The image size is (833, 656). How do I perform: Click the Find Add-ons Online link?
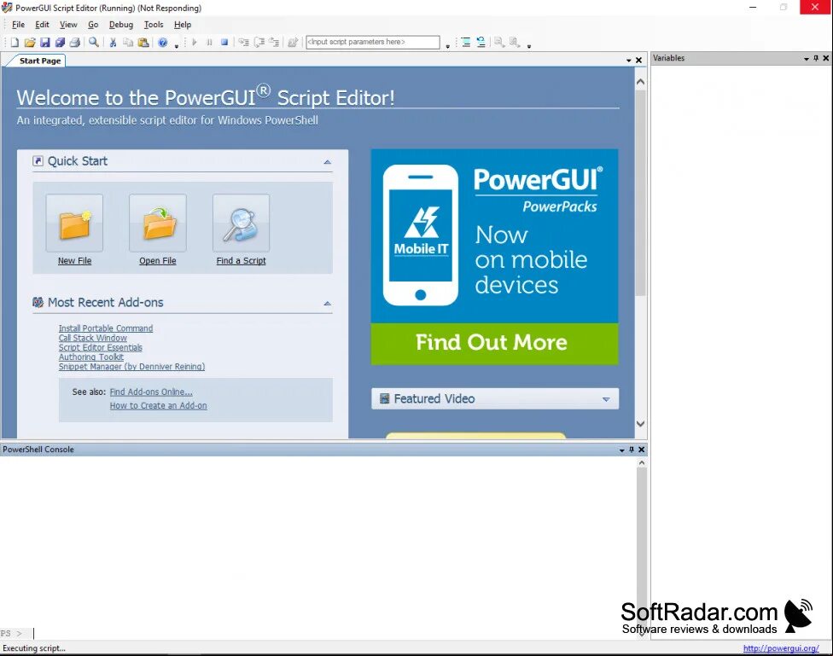click(151, 392)
